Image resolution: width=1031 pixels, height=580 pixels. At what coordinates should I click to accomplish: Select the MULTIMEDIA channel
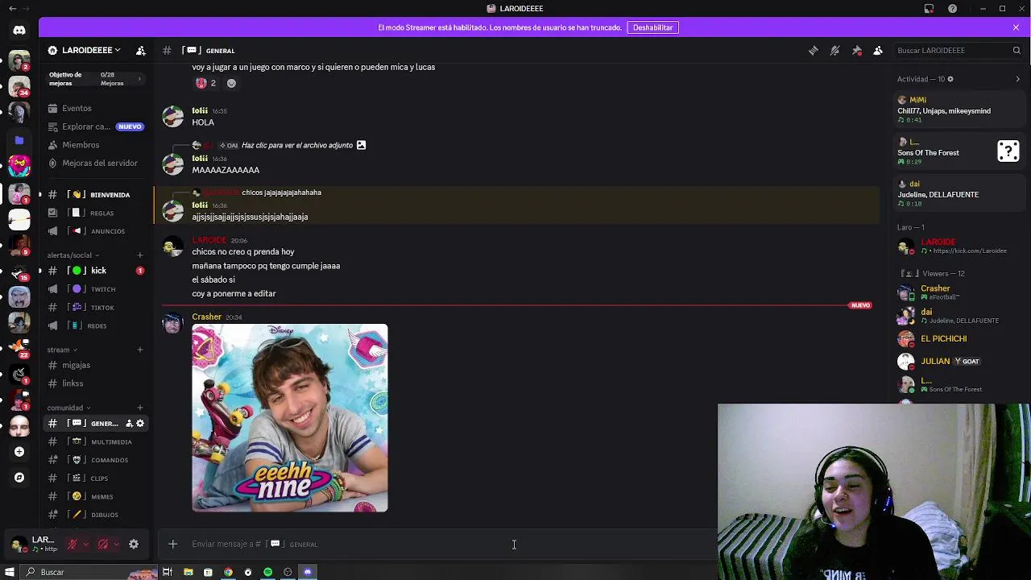coord(95,441)
